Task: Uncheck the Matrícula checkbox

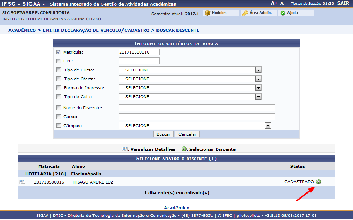Action: (59, 52)
